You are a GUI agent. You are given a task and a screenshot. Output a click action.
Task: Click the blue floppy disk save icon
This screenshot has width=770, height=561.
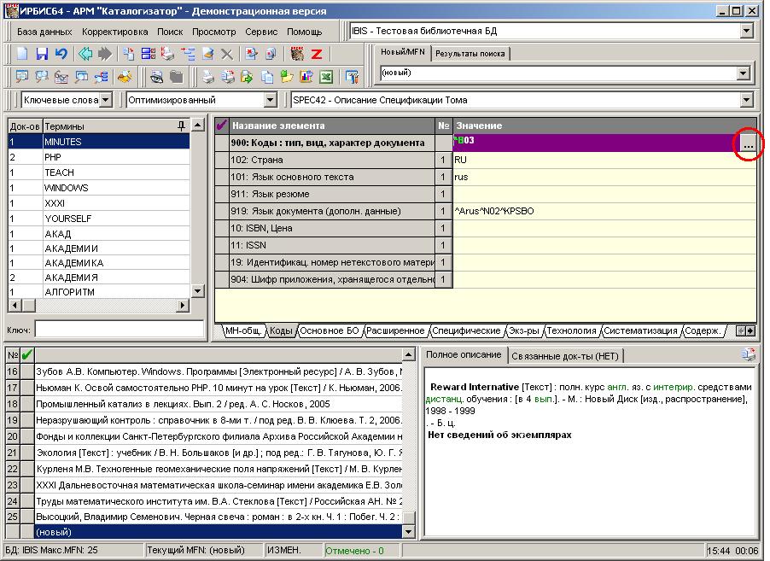pos(42,54)
